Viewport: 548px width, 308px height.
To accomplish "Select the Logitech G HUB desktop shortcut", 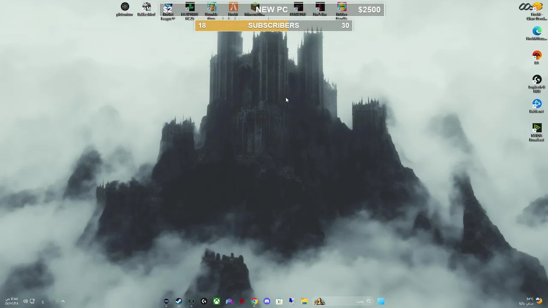I will [x=537, y=84].
